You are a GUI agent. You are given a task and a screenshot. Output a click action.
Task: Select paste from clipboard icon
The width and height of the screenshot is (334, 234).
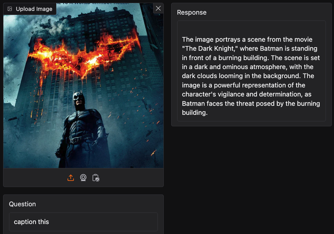(96, 178)
